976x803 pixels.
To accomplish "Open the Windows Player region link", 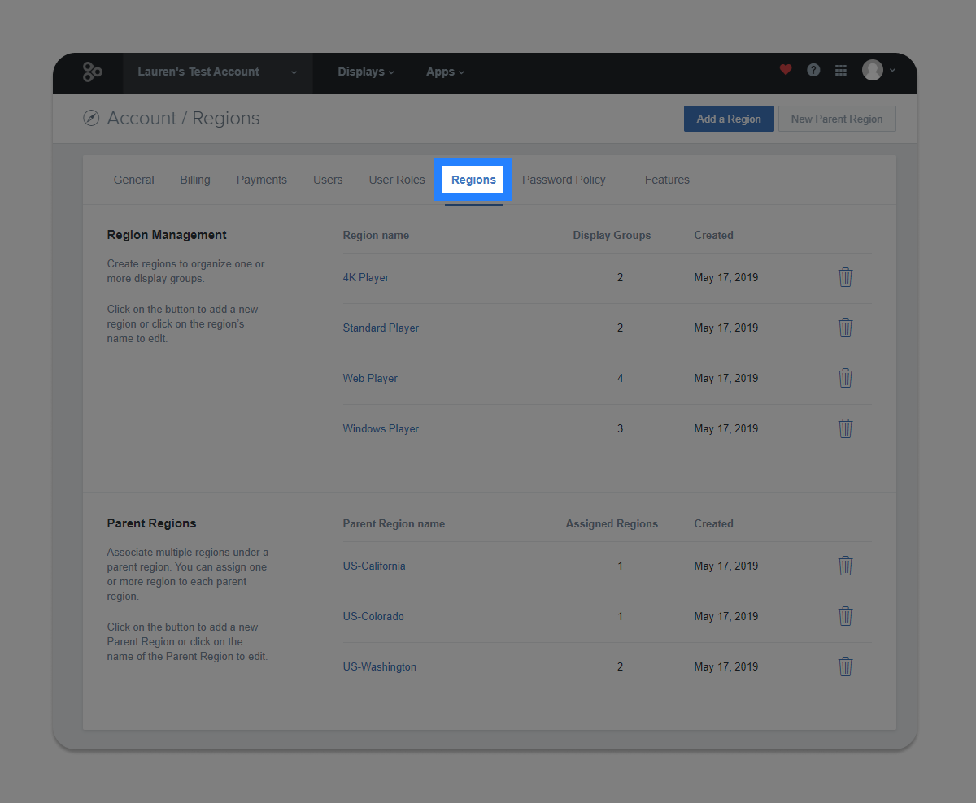I will [x=381, y=428].
